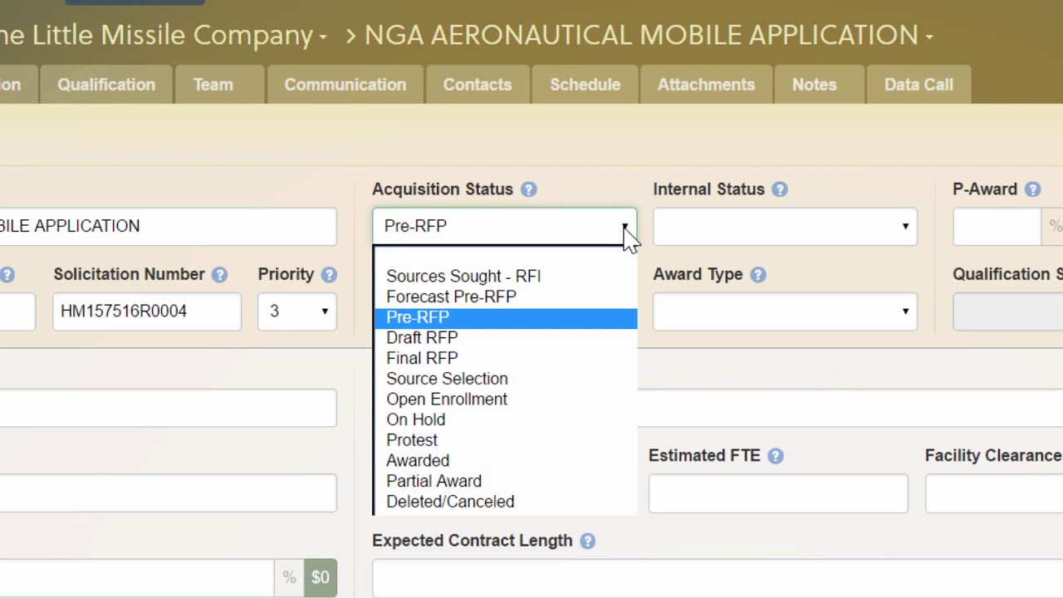
Task: Click help icon beside Expected Contract Length
Action: point(587,542)
